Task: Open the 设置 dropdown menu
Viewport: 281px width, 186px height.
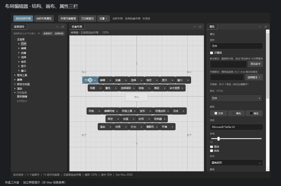Action: (x=103, y=18)
